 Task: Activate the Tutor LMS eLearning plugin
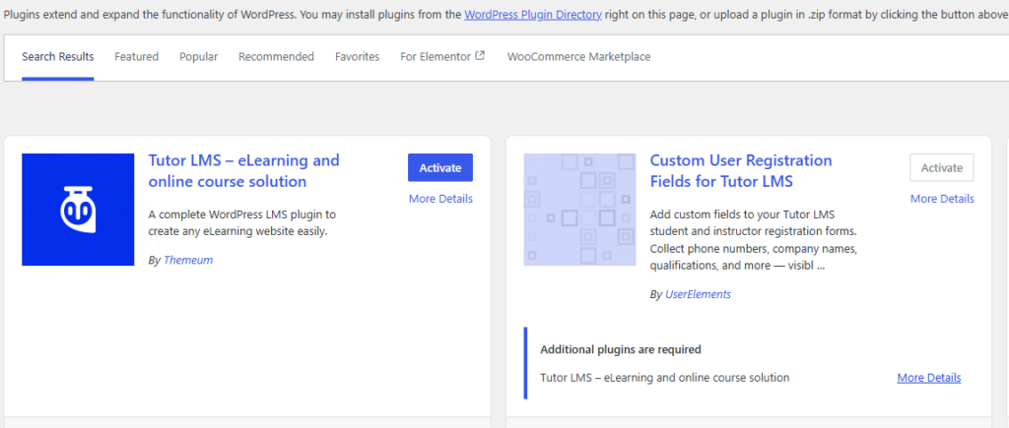[x=440, y=167]
